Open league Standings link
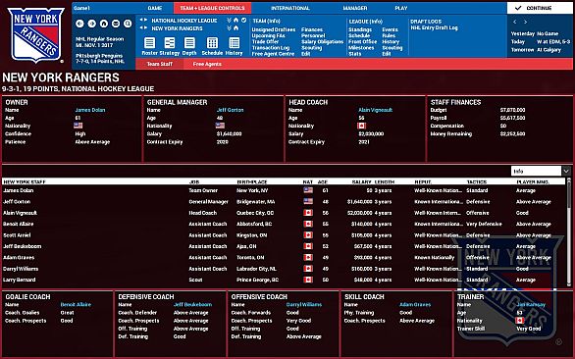575x359 pixels. 360,29
